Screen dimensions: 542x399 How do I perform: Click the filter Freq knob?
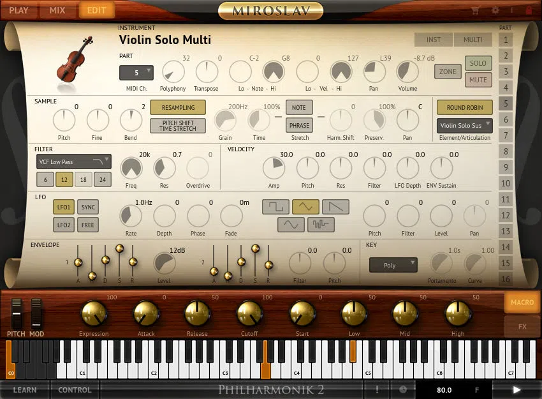click(131, 169)
